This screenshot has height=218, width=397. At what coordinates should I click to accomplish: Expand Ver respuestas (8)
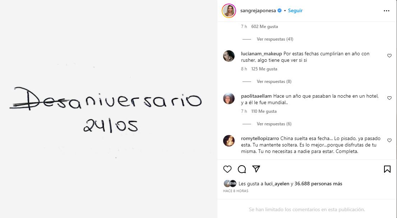(274, 82)
